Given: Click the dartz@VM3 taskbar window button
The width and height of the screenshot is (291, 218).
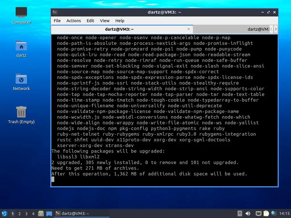Looking at the screenshot, I should 82,213.
